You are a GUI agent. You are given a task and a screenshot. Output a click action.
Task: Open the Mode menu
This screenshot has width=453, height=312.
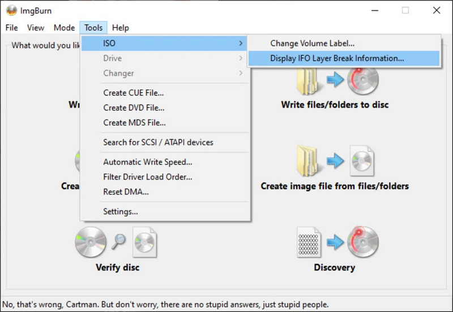(x=64, y=28)
